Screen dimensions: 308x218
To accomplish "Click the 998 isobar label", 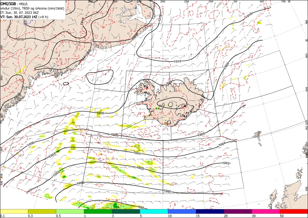I will [x=141, y=207].
